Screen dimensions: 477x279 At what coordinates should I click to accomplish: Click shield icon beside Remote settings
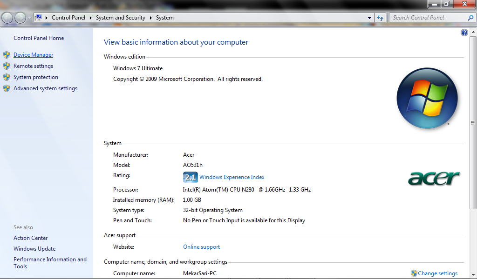(x=7, y=66)
